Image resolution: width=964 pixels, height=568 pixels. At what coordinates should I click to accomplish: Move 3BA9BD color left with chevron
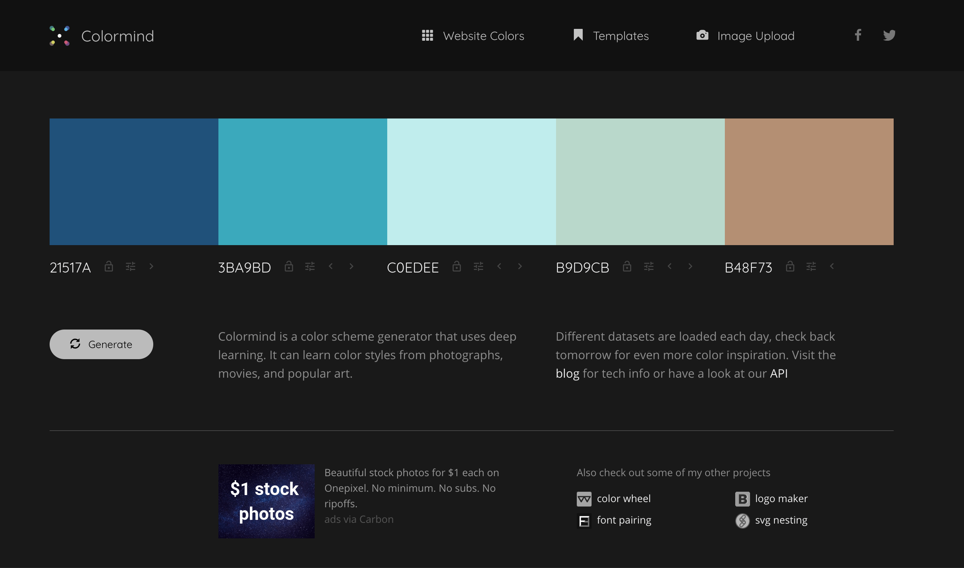coord(331,266)
